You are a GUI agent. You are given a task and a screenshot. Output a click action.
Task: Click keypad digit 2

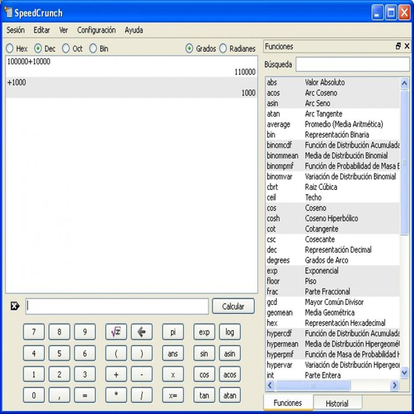59,375
